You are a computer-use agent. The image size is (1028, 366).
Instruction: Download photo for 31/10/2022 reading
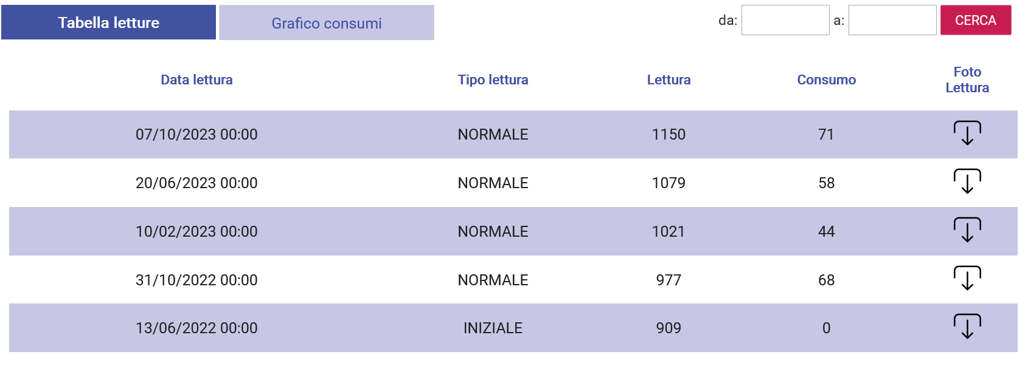[967, 279]
